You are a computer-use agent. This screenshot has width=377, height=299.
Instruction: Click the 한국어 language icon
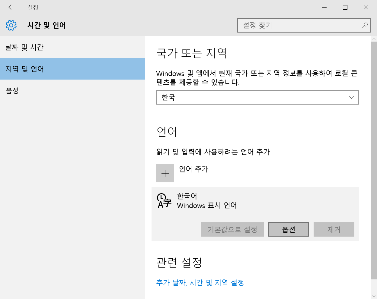(164, 200)
